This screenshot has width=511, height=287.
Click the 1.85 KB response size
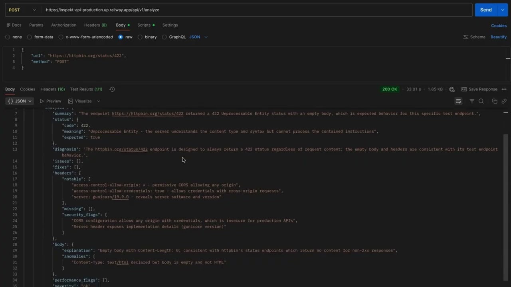point(435,89)
